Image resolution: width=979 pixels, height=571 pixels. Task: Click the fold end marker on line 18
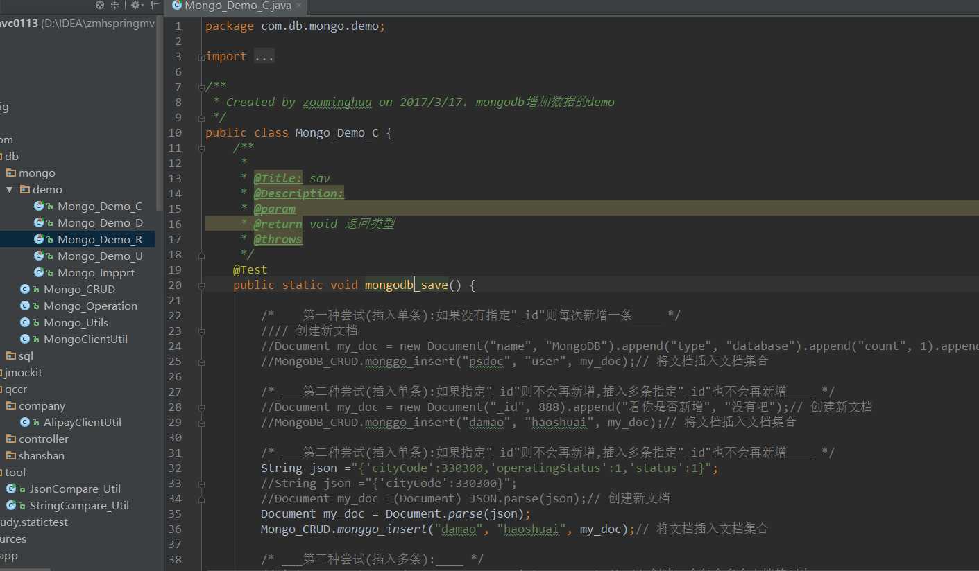tap(201, 255)
